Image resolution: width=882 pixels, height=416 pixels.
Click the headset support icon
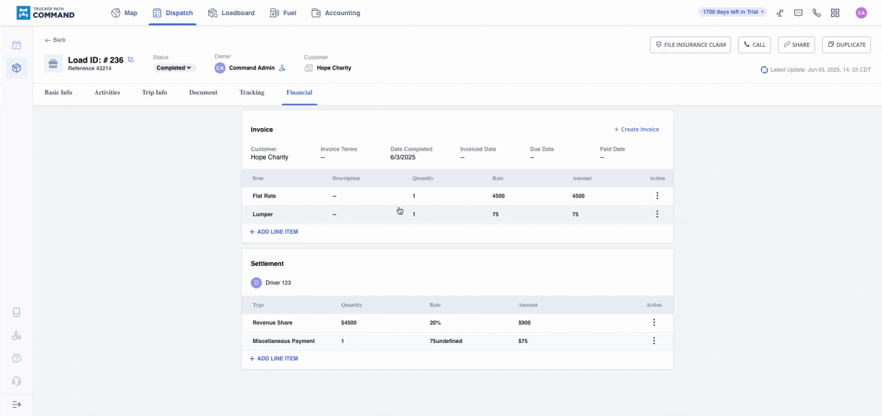click(17, 381)
